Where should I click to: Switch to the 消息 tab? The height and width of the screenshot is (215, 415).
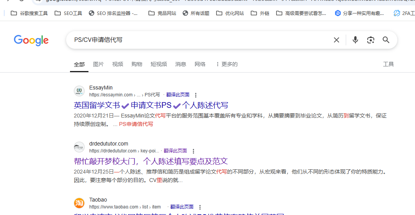[180, 64]
